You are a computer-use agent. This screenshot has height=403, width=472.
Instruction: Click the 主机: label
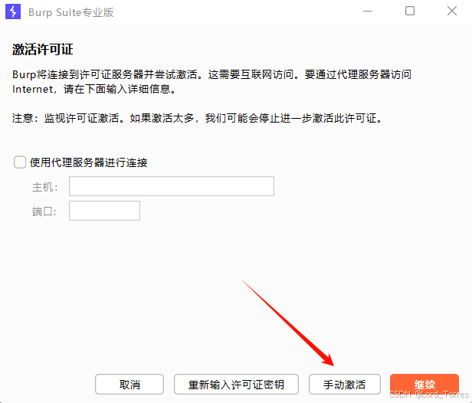pos(45,187)
